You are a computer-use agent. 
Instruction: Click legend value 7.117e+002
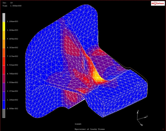[13, 56]
